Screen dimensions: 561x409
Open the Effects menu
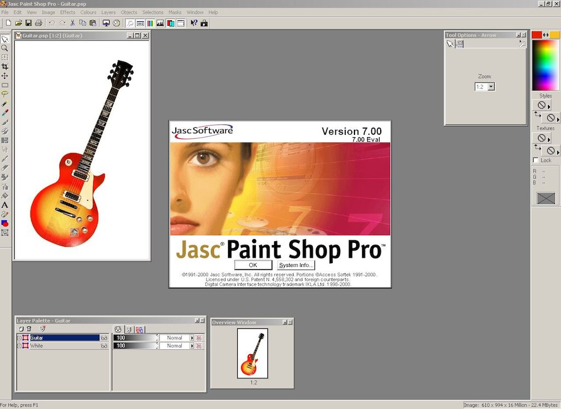point(67,12)
